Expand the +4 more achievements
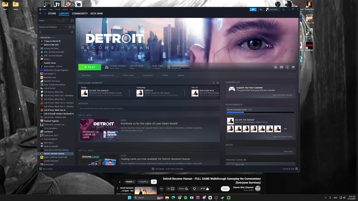This screenshot has height=201, width=358. click(x=285, y=129)
